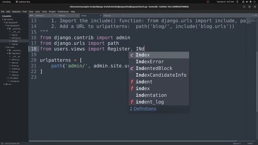This screenshot has width=258, height=145.
Task: Choose IndexError from autocomplete list
Action: click(159, 62)
